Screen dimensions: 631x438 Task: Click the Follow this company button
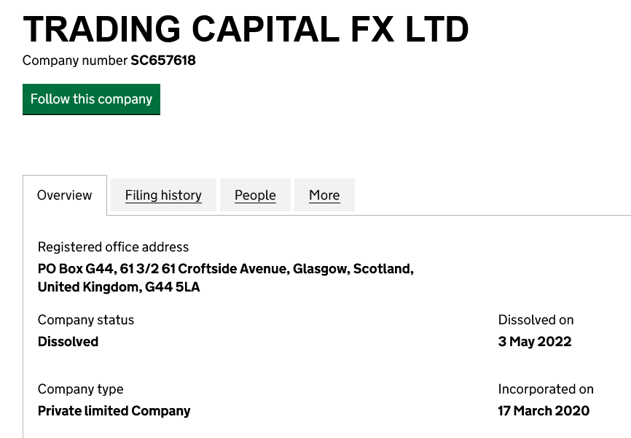click(91, 99)
